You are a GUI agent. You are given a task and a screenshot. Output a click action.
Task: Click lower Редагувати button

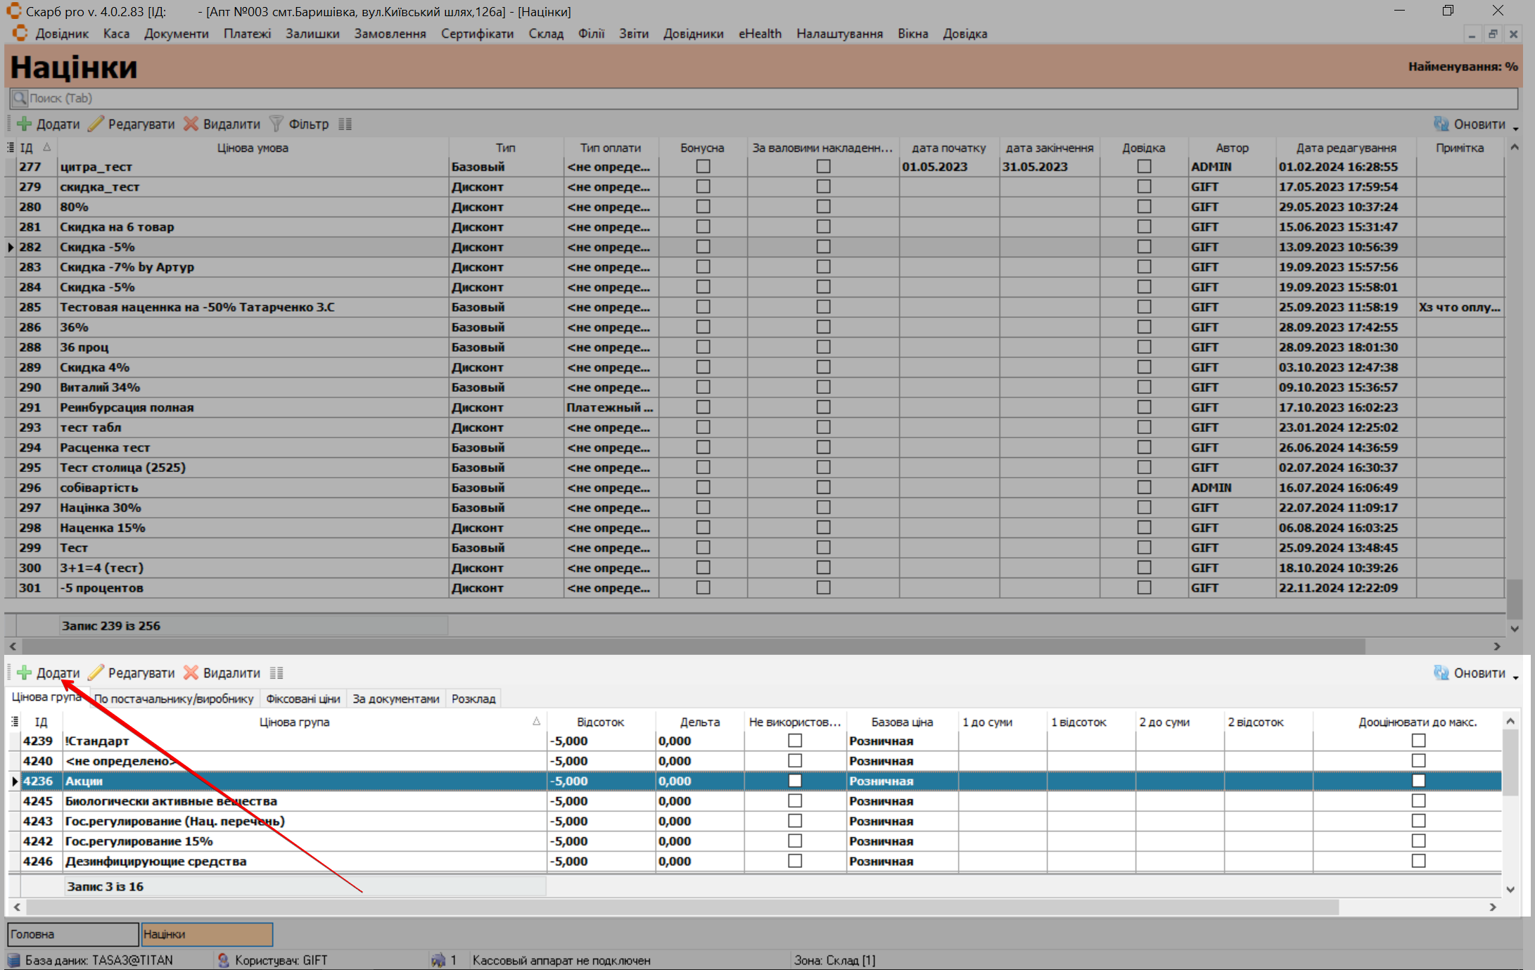click(x=132, y=672)
